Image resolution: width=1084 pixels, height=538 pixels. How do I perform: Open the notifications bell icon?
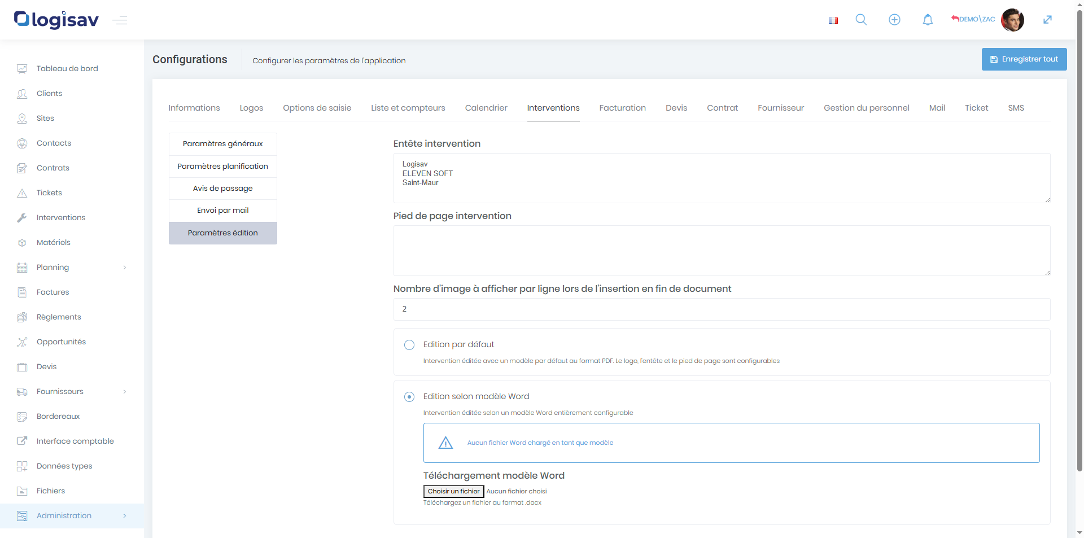point(928,20)
